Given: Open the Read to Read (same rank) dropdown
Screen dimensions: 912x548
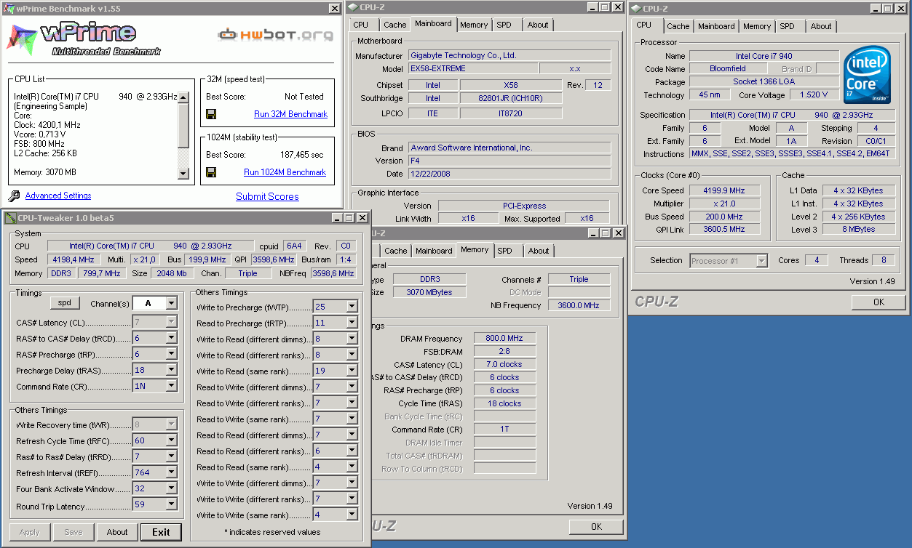Looking at the screenshot, I should click(352, 467).
